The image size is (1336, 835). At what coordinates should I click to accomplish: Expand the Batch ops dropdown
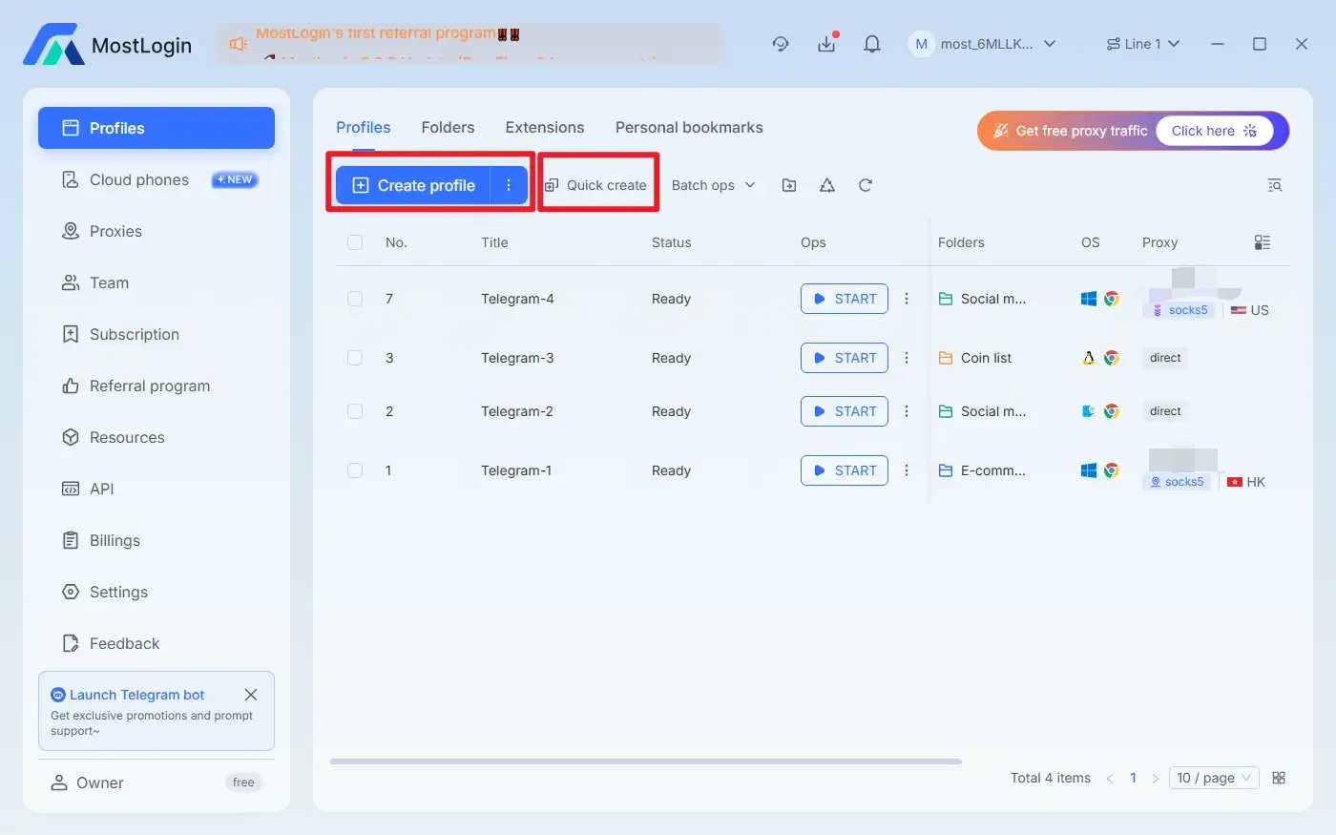click(713, 185)
